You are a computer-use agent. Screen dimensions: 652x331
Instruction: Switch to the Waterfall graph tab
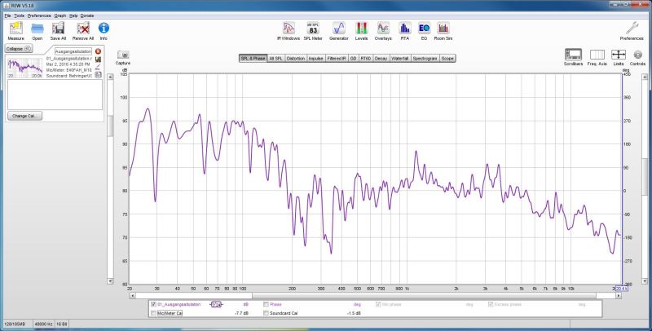pos(399,59)
